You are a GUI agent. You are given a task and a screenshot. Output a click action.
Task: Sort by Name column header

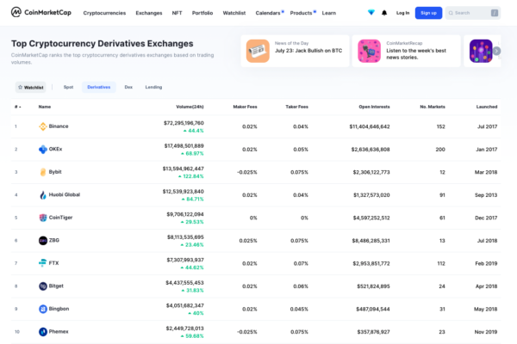pyautogui.click(x=45, y=107)
